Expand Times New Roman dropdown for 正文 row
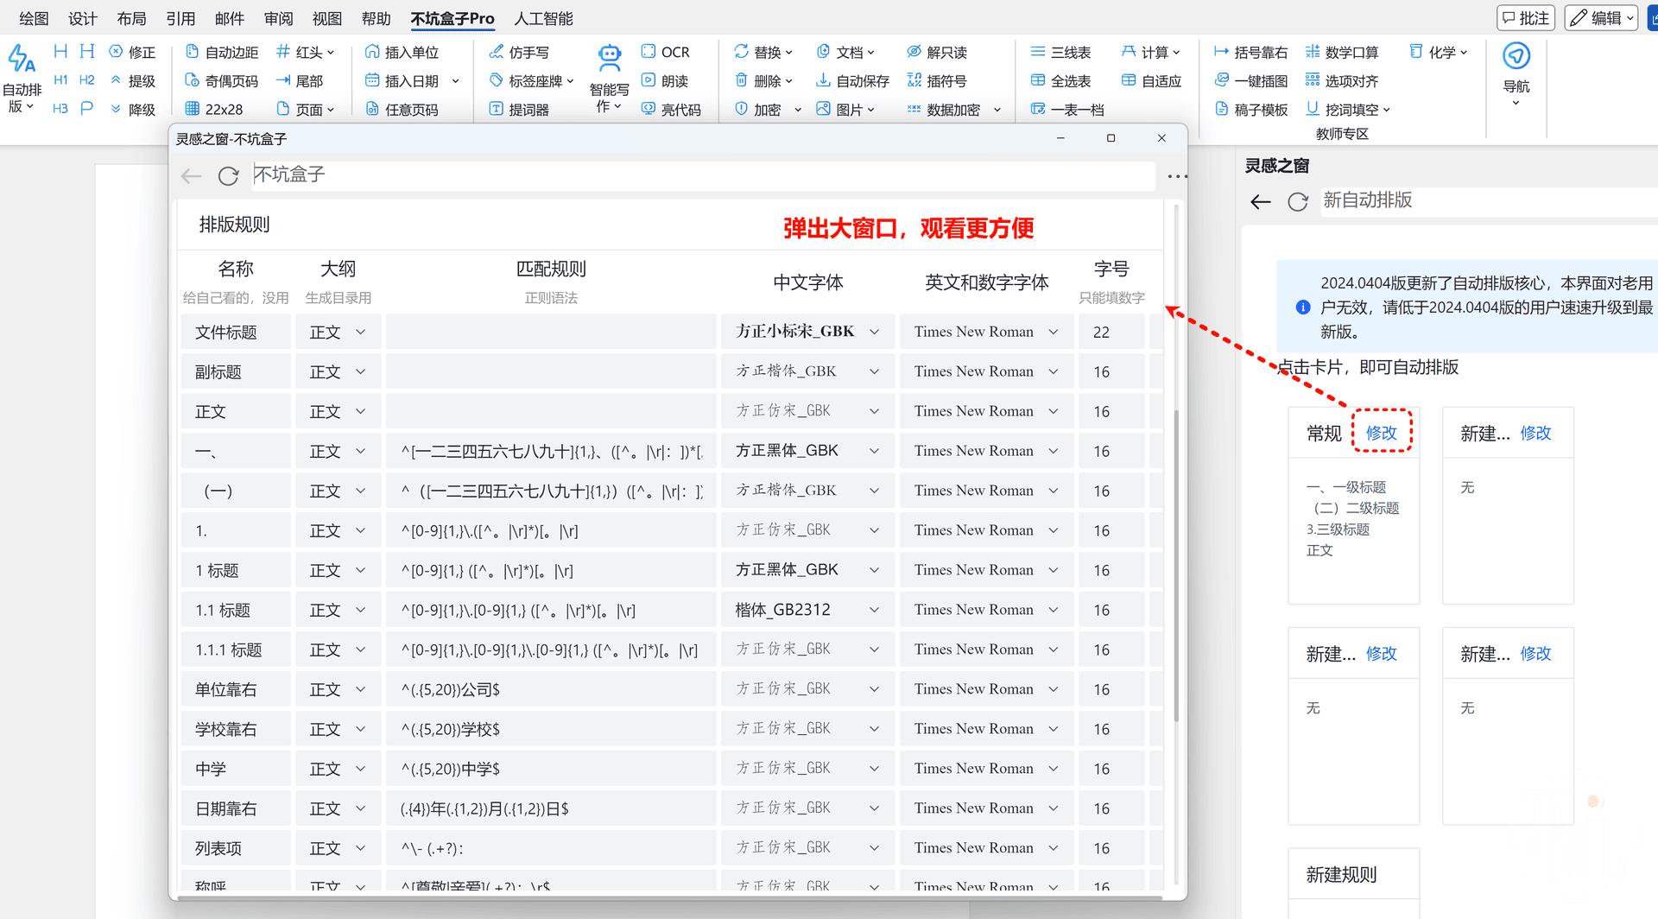 [1053, 411]
